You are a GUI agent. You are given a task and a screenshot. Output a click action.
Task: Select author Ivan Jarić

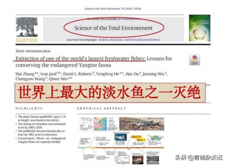49,74
